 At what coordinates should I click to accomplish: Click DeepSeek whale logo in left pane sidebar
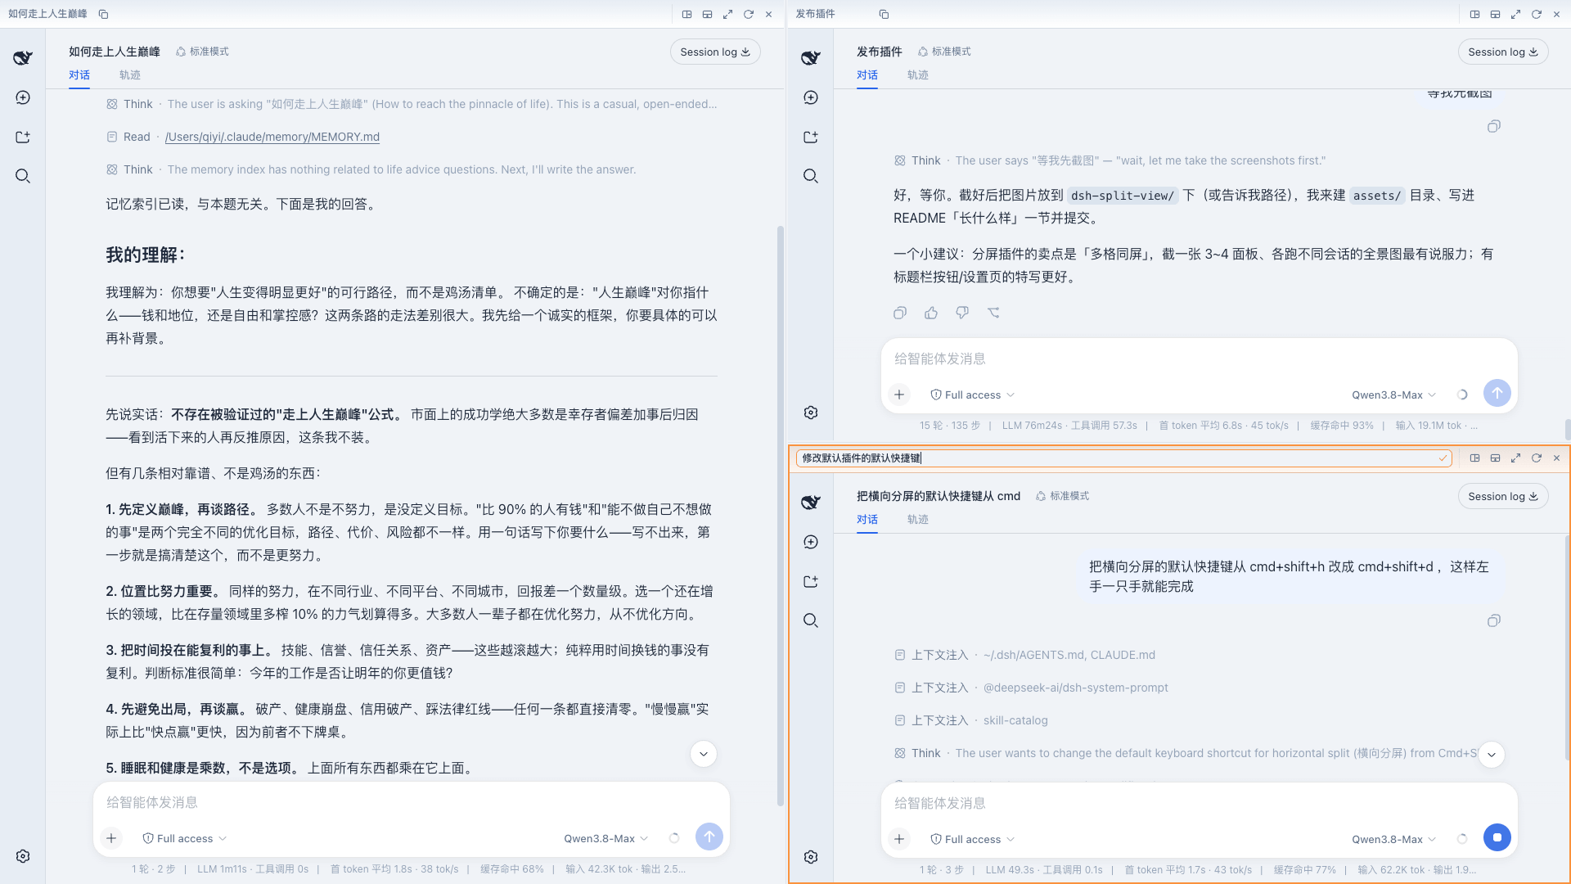(x=23, y=57)
